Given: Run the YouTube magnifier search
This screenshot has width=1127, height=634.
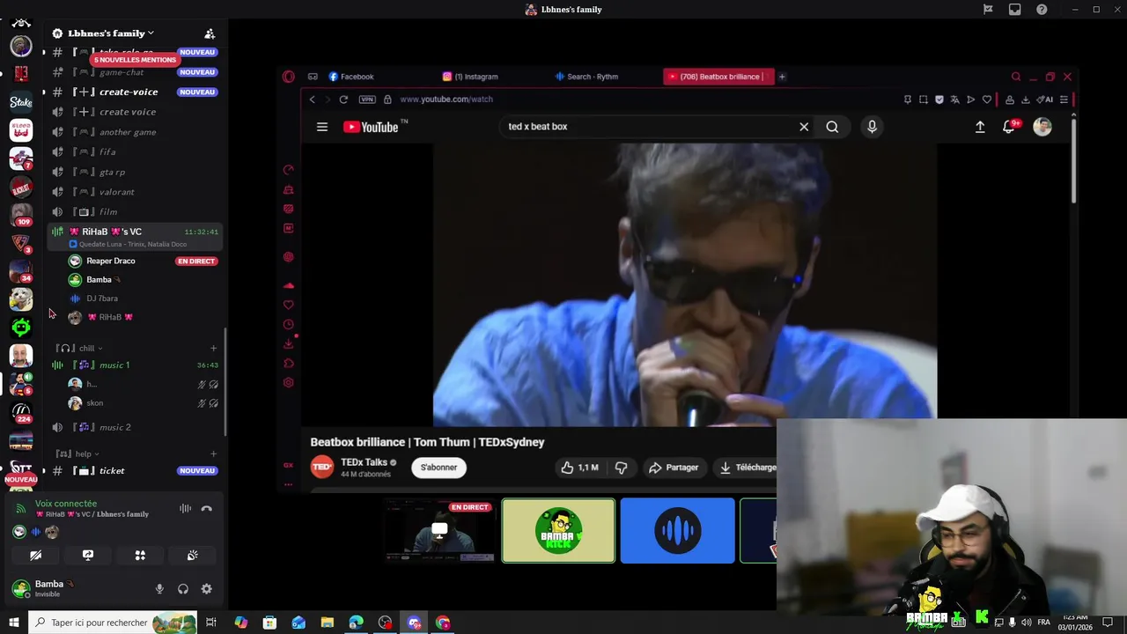Looking at the screenshot, I should [832, 127].
